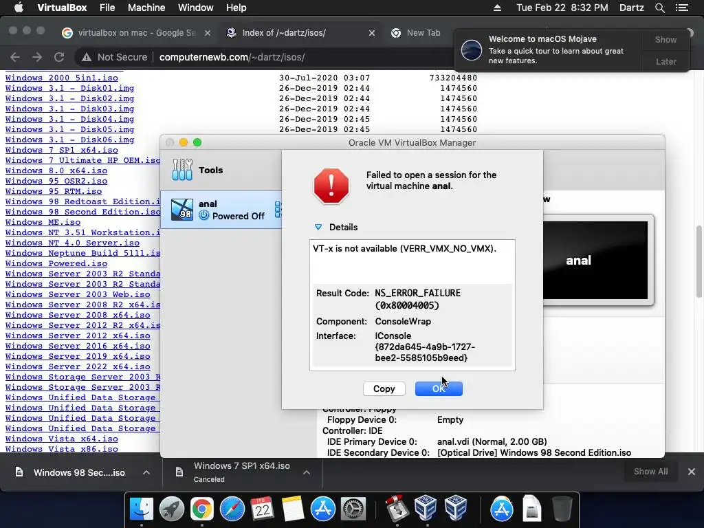Screen dimensions: 704x528
Task: Open the Help menu
Action: coord(236,8)
